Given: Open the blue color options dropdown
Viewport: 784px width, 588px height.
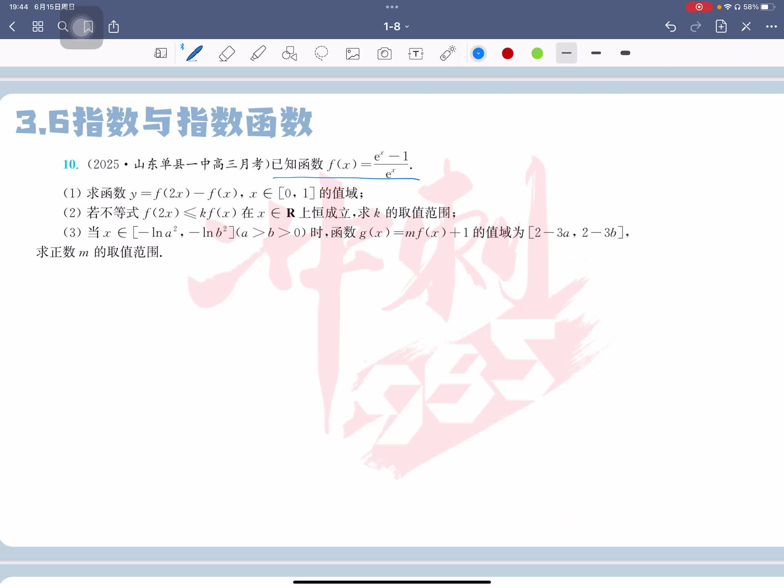Looking at the screenshot, I should tap(478, 53).
